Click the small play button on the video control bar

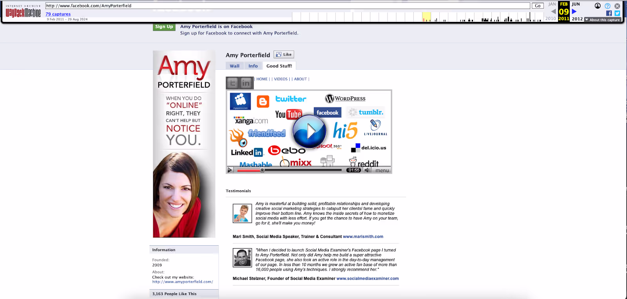pos(230,170)
